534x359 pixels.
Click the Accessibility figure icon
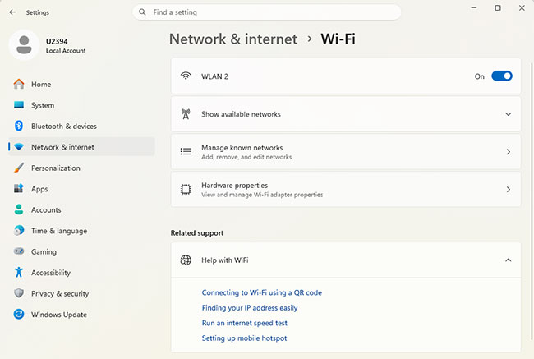coord(19,272)
